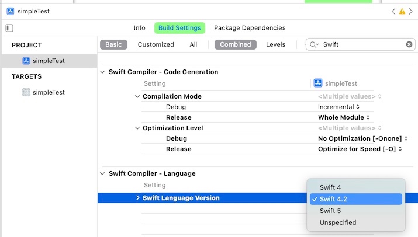
Task: Select the simpleTest target icon in sidebar
Action: [x=26, y=92]
